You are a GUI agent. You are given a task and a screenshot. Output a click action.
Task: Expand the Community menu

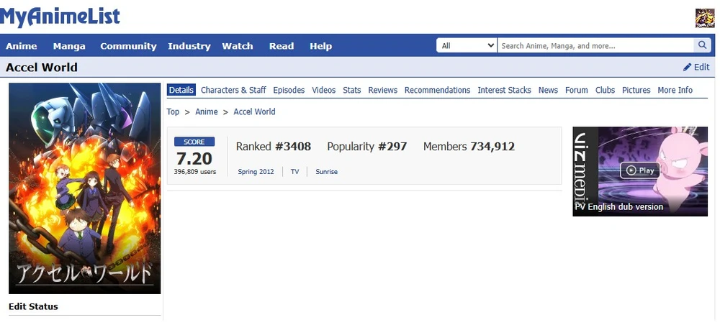(128, 46)
